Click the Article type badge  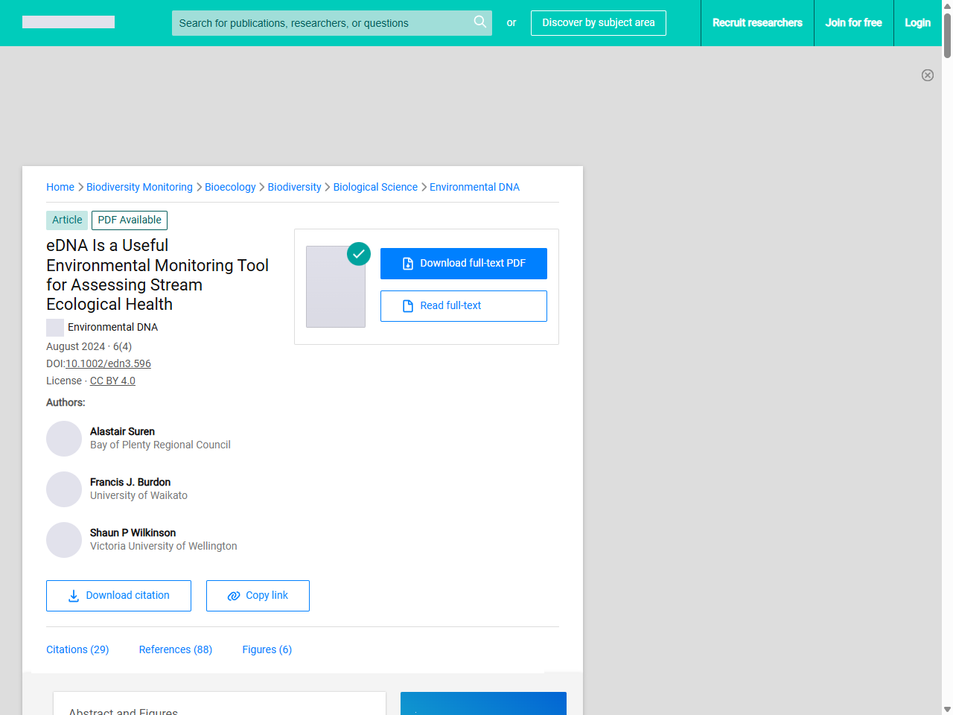67,220
